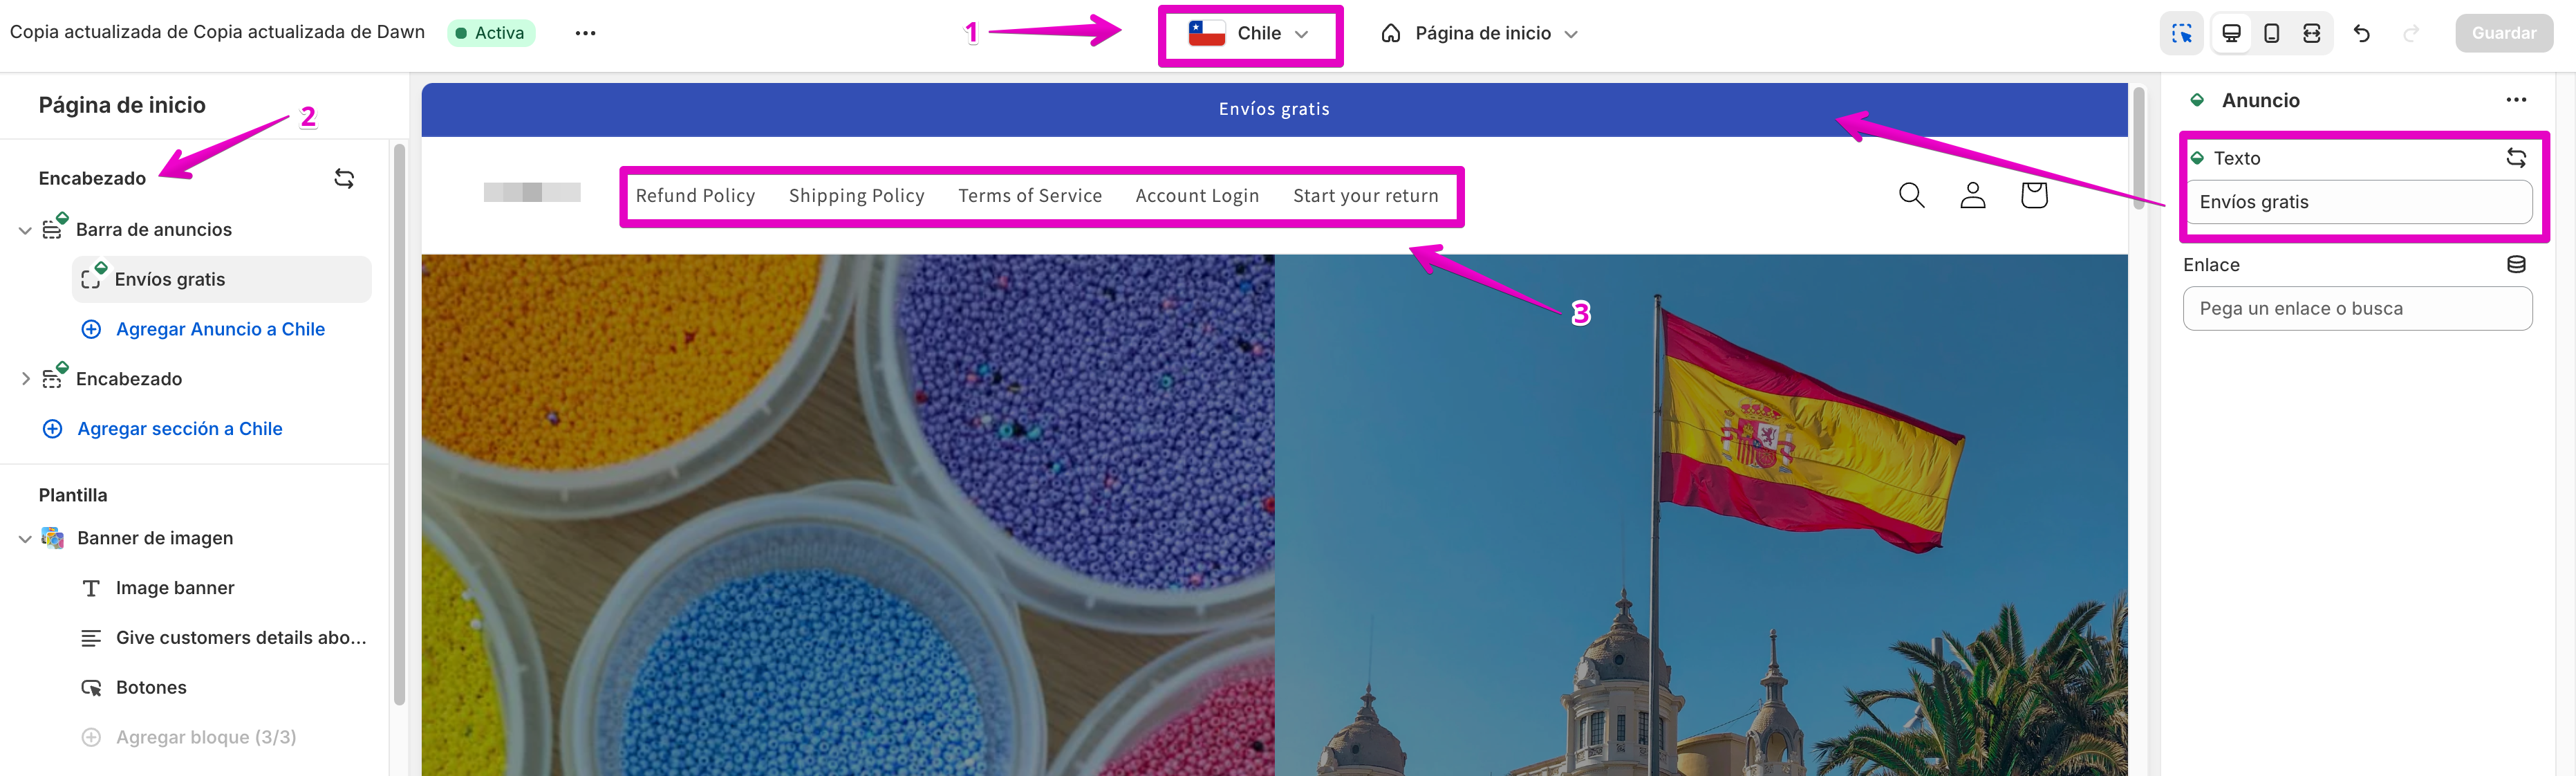Click the search magnifier icon in preview
Screen dimensions: 2576x776
1911,195
